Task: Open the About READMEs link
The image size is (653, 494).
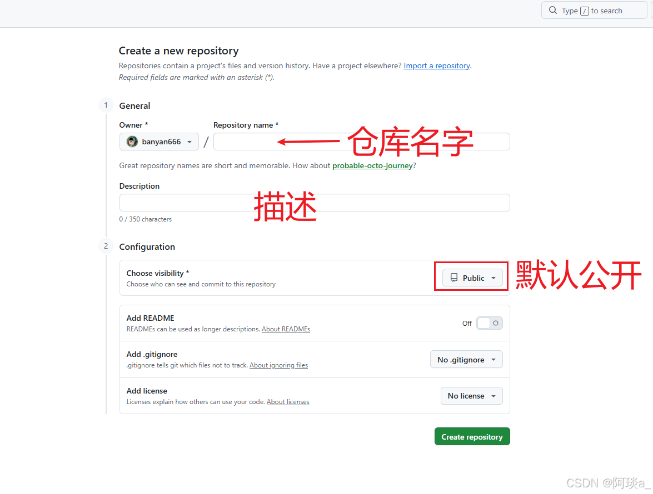Action: pyautogui.click(x=286, y=329)
